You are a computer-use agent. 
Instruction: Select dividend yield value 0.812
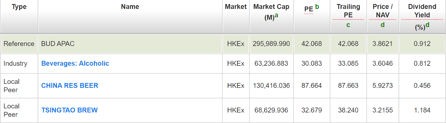[422, 63]
